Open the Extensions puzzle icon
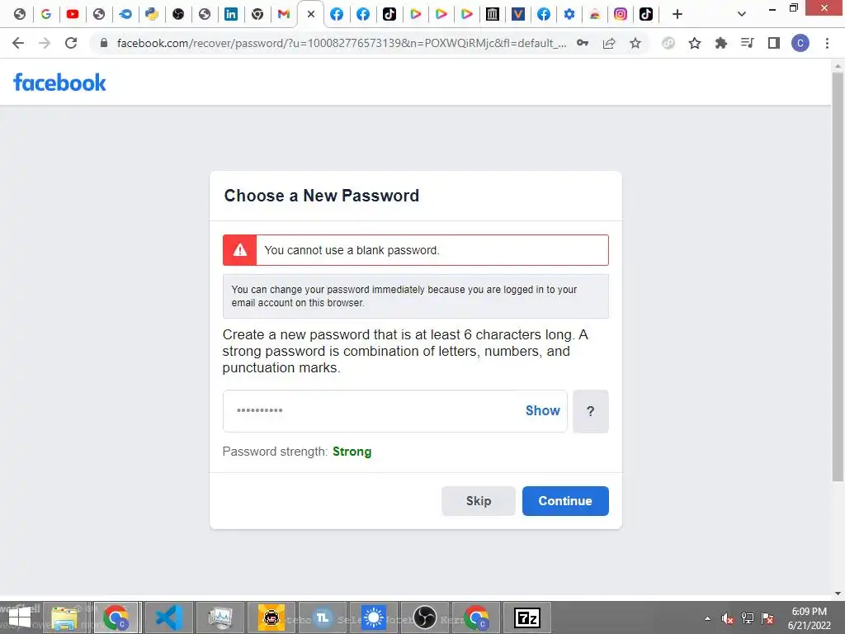The width and height of the screenshot is (845, 634). click(x=721, y=43)
